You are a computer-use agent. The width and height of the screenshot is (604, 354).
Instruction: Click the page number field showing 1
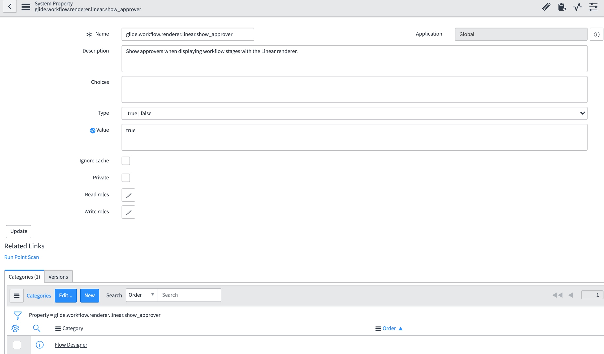click(592, 295)
